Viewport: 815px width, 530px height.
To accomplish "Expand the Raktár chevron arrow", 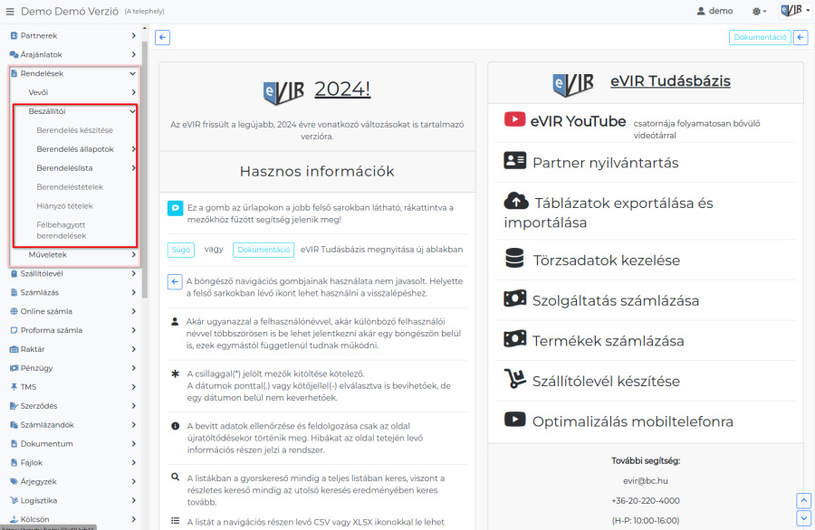I will 134,349.
